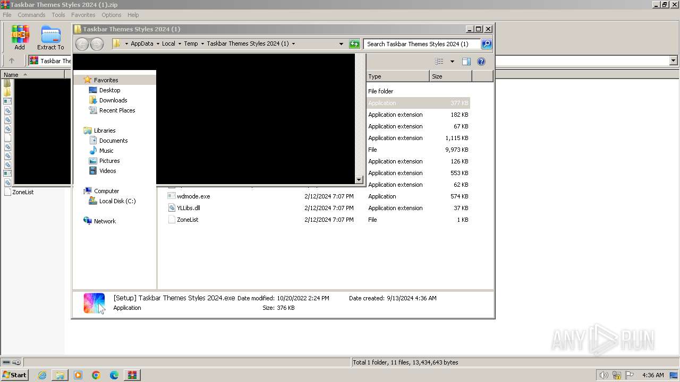The width and height of the screenshot is (680, 382).
Task: Open Recent Places in navigation pane
Action: (x=117, y=110)
